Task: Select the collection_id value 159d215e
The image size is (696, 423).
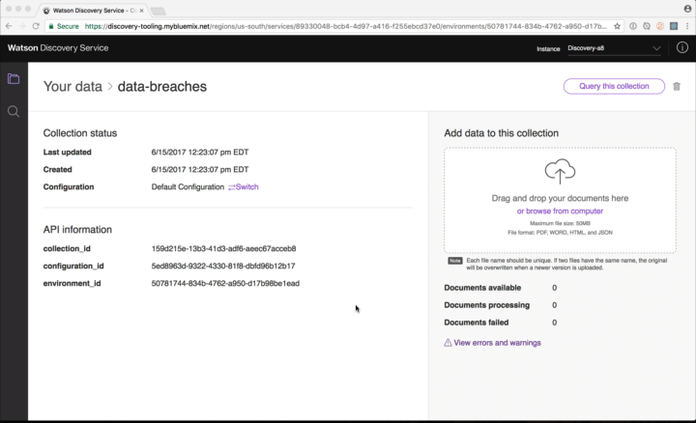Action: 223,249
